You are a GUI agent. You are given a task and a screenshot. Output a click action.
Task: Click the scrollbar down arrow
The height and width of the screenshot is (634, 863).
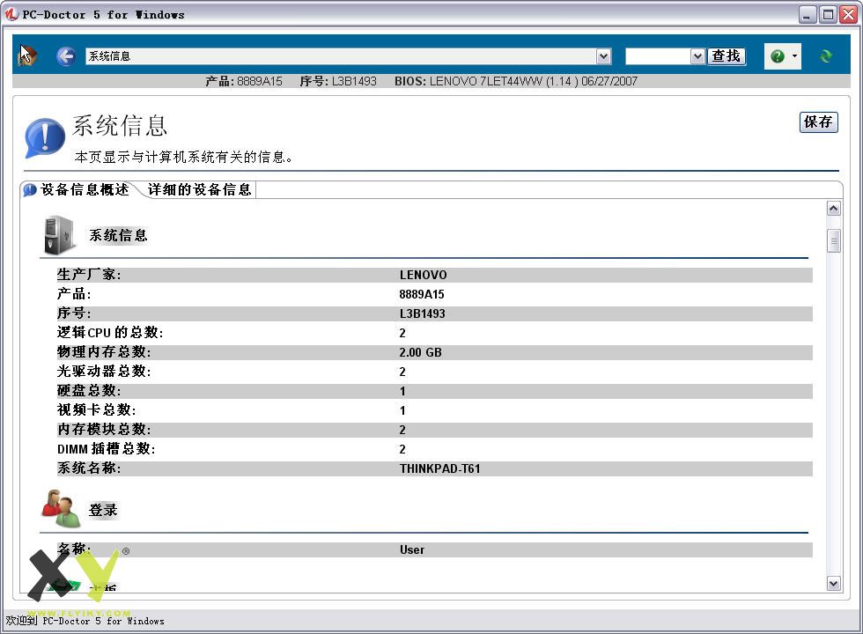coord(833,583)
